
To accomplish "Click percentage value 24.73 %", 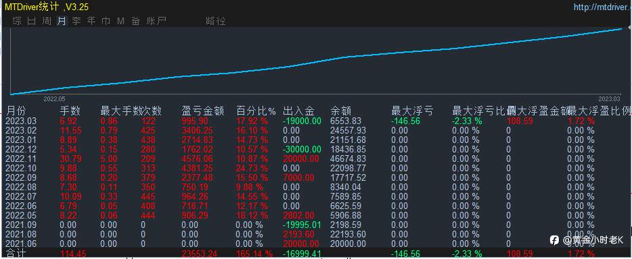I will pos(252,168).
